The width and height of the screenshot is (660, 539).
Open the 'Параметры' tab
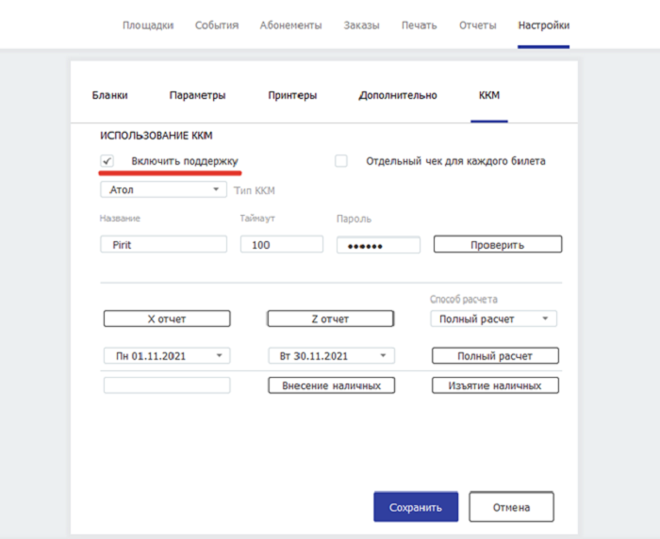click(197, 95)
